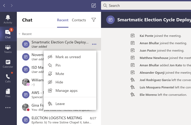The image size is (191, 125).
Task: Open more options for Smartmatic chat
Action: 94,44
